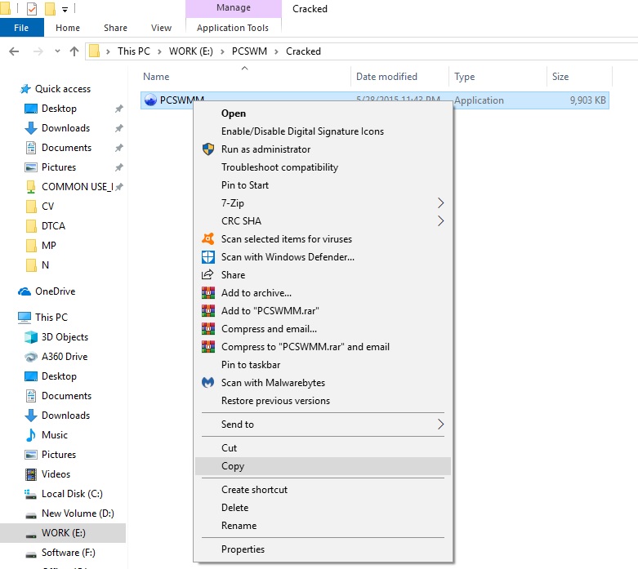The width and height of the screenshot is (638, 569).
Task: Click the Videos film icon
Action: point(31,474)
